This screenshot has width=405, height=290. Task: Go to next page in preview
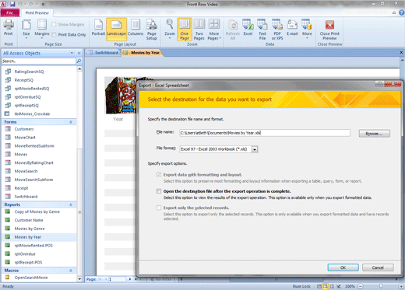click(x=130, y=279)
